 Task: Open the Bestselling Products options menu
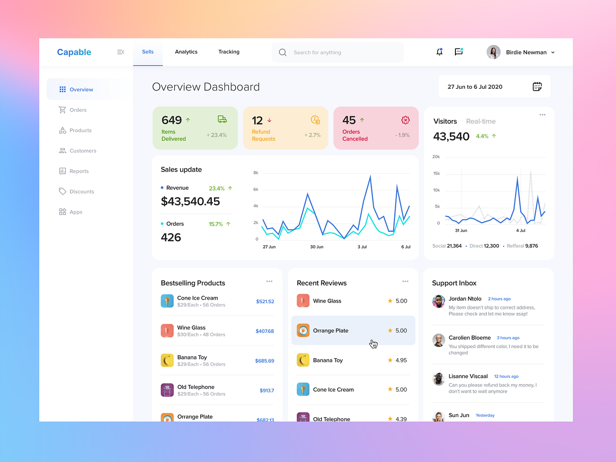point(269,281)
